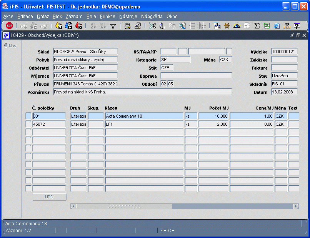Sort descending with Z-A icon
310x238 pixels.
(x=103, y=26)
